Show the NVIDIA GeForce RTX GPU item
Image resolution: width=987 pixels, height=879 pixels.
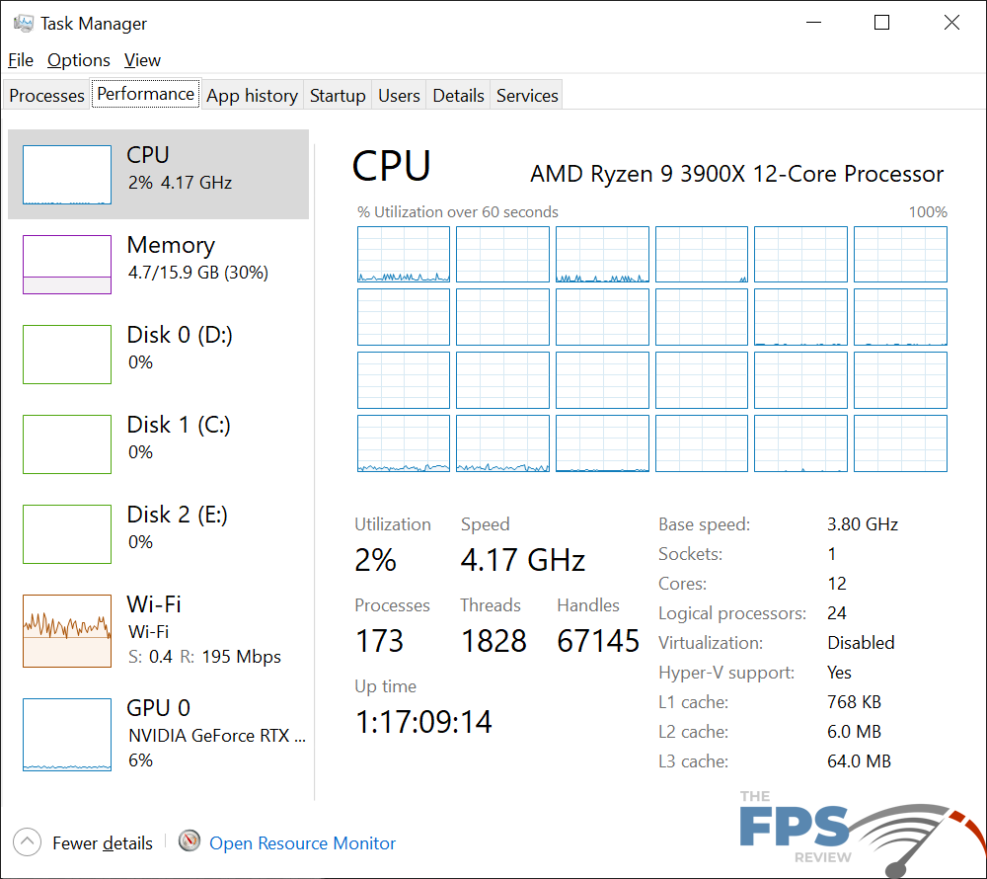tap(159, 734)
